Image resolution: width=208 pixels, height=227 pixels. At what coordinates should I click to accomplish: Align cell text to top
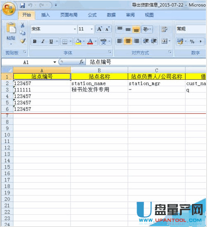[x=120, y=29]
